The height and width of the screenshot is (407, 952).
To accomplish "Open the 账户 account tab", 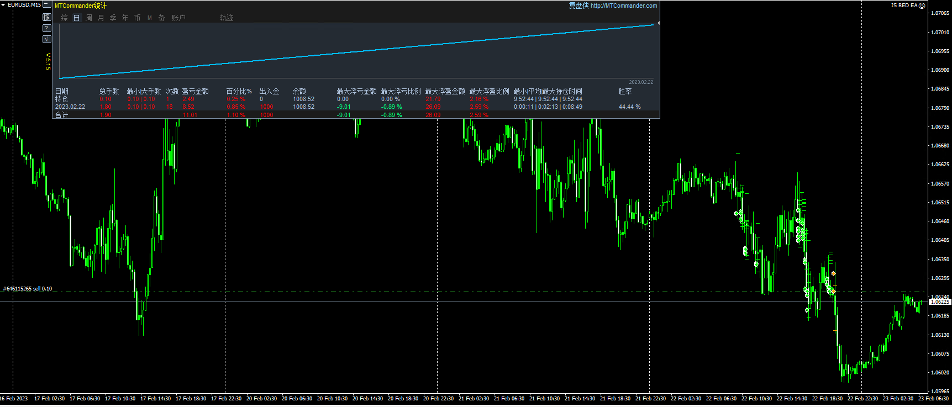I will (x=178, y=18).
